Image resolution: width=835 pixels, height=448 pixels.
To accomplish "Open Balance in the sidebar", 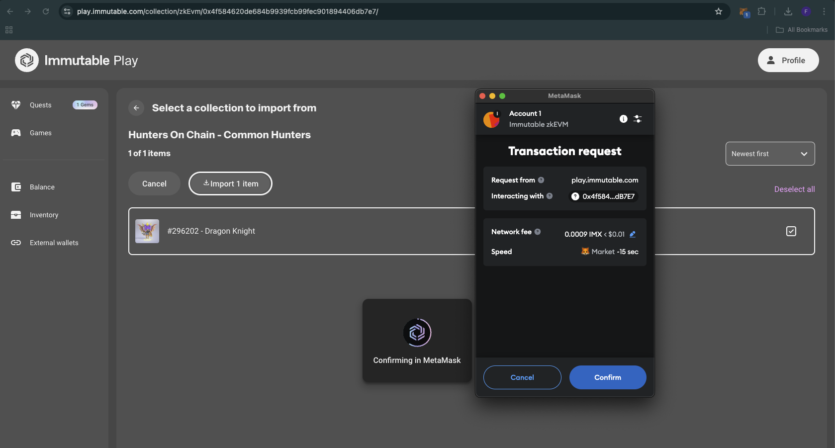I will coord(42,187).
